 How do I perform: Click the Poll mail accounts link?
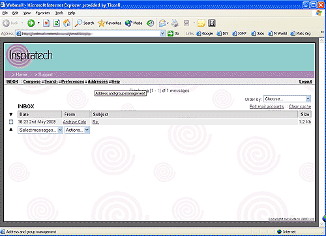pyautogui.click(x=267, y=106)
